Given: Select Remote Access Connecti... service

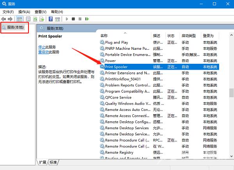Looking at the screenshot, I should pyautogui.click(x=159, y=116).
